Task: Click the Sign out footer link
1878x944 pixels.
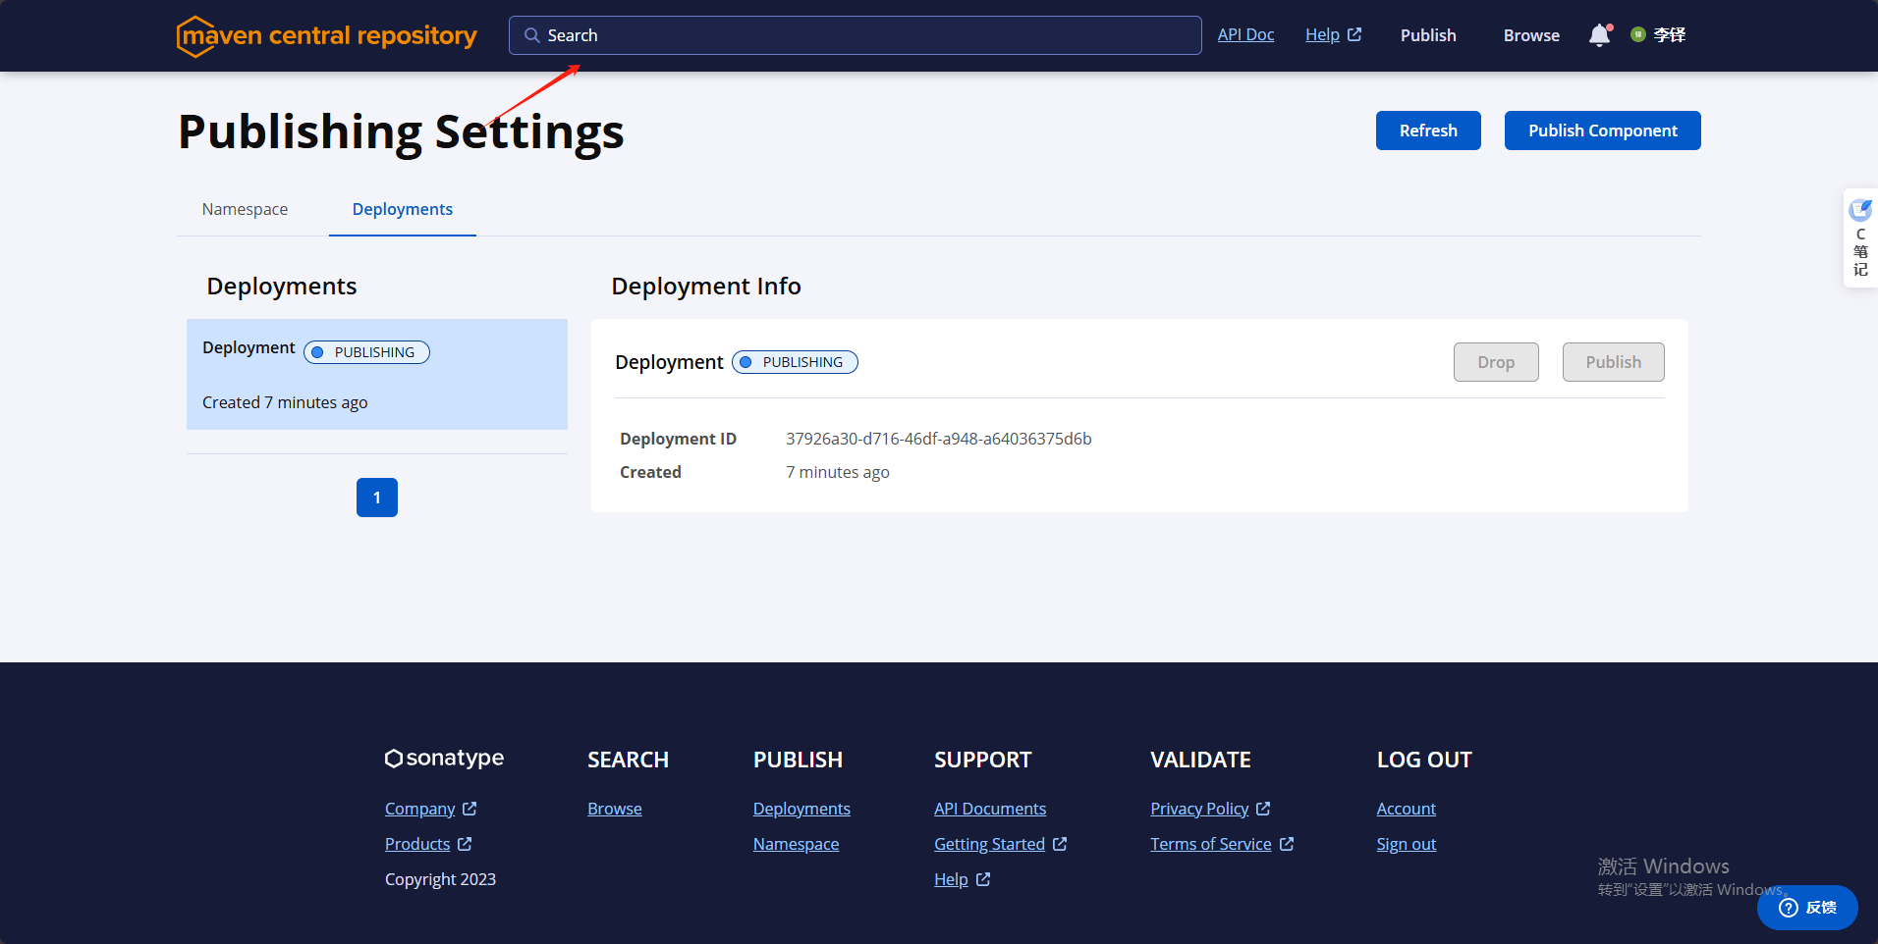Action: point(1406,844)
